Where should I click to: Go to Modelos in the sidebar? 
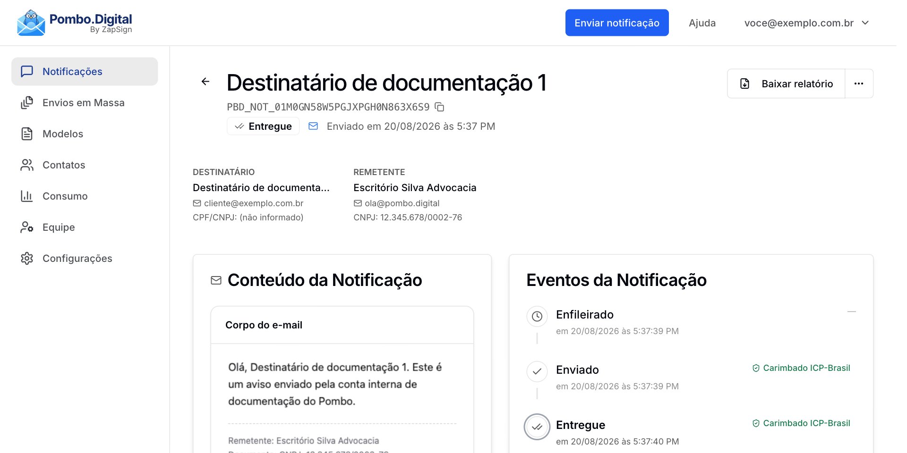(85, 134)
